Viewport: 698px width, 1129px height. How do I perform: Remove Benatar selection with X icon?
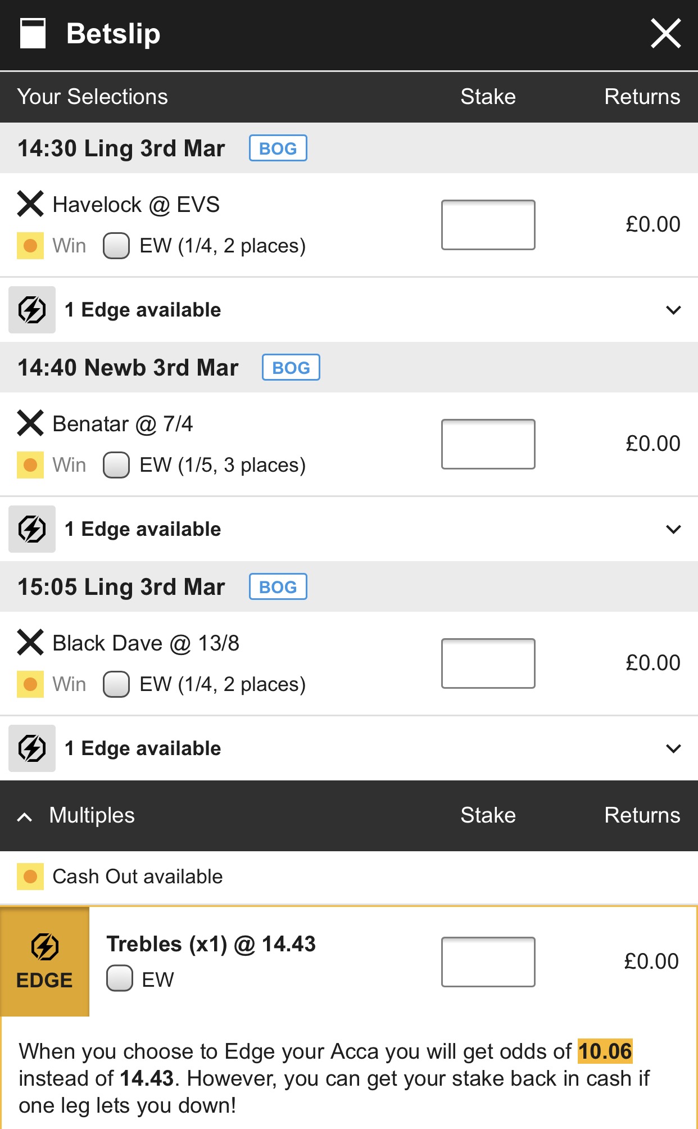click(x=30, y=423)
